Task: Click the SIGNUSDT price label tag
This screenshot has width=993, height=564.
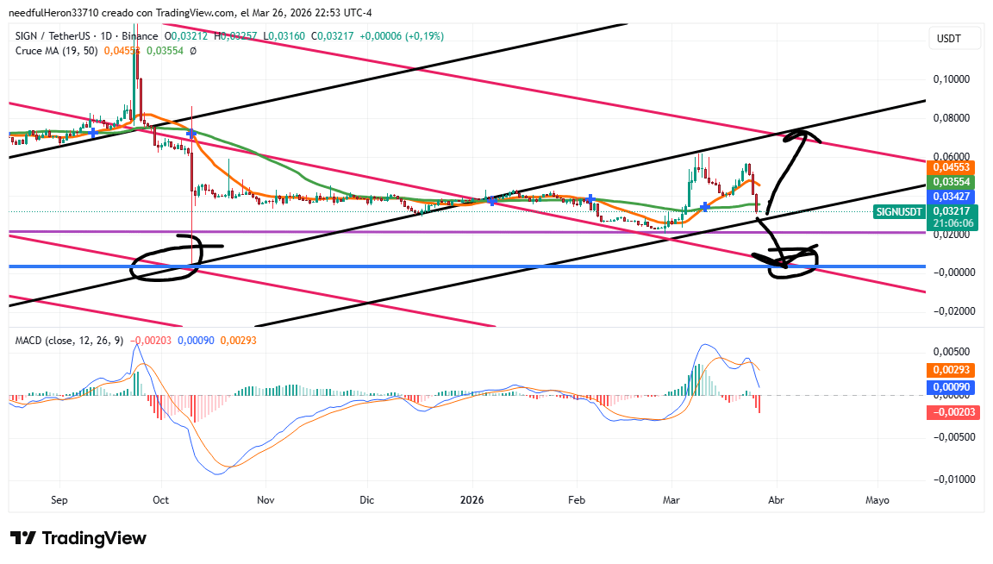Action: [x=898, y=211]
